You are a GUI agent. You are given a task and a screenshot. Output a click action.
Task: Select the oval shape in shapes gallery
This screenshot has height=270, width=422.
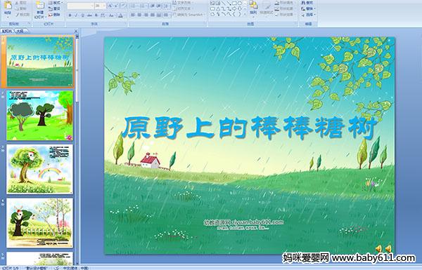coord(240,4)
